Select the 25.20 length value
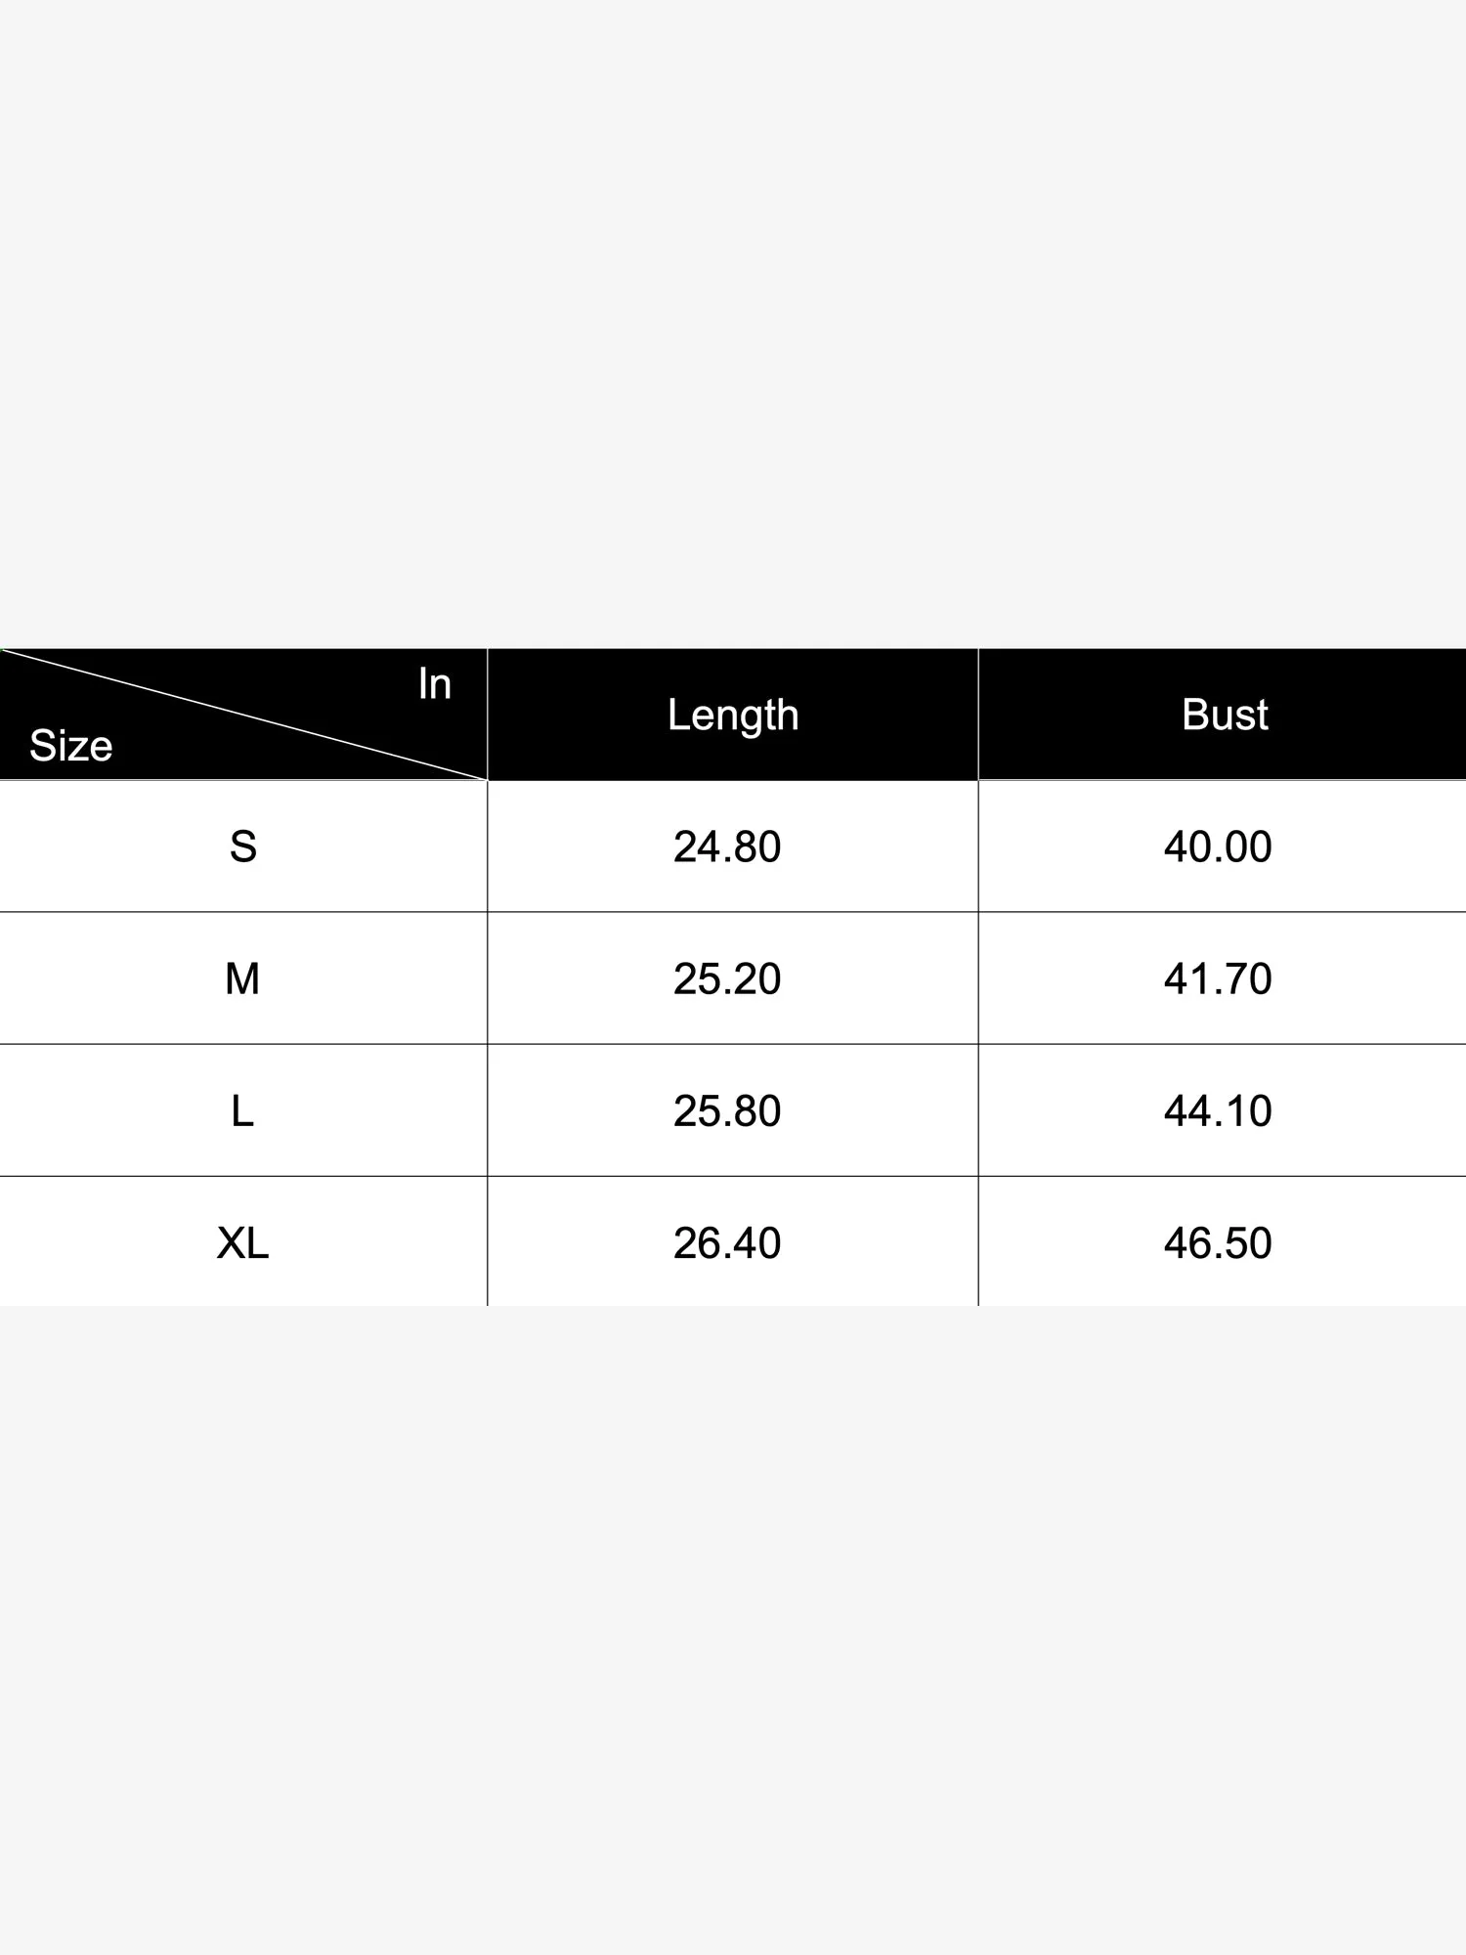The image size is (1466, 1955). coord(727,978)
